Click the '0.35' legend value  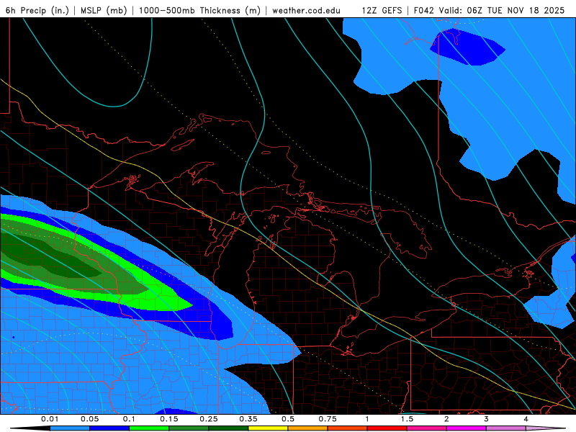coord(248,419)
